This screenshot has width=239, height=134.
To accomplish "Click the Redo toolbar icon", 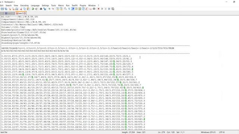I will (37, 9).
